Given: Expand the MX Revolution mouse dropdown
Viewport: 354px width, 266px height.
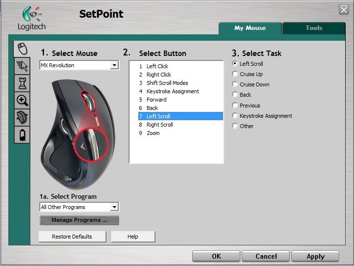Looking at the screenshot, I should coord(114,65).
